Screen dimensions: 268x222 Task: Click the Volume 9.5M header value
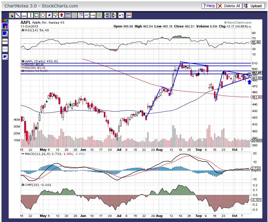point(207,26)
